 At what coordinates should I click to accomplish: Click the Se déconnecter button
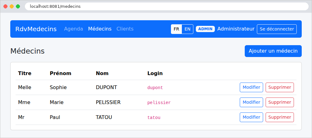click(277, 29)
